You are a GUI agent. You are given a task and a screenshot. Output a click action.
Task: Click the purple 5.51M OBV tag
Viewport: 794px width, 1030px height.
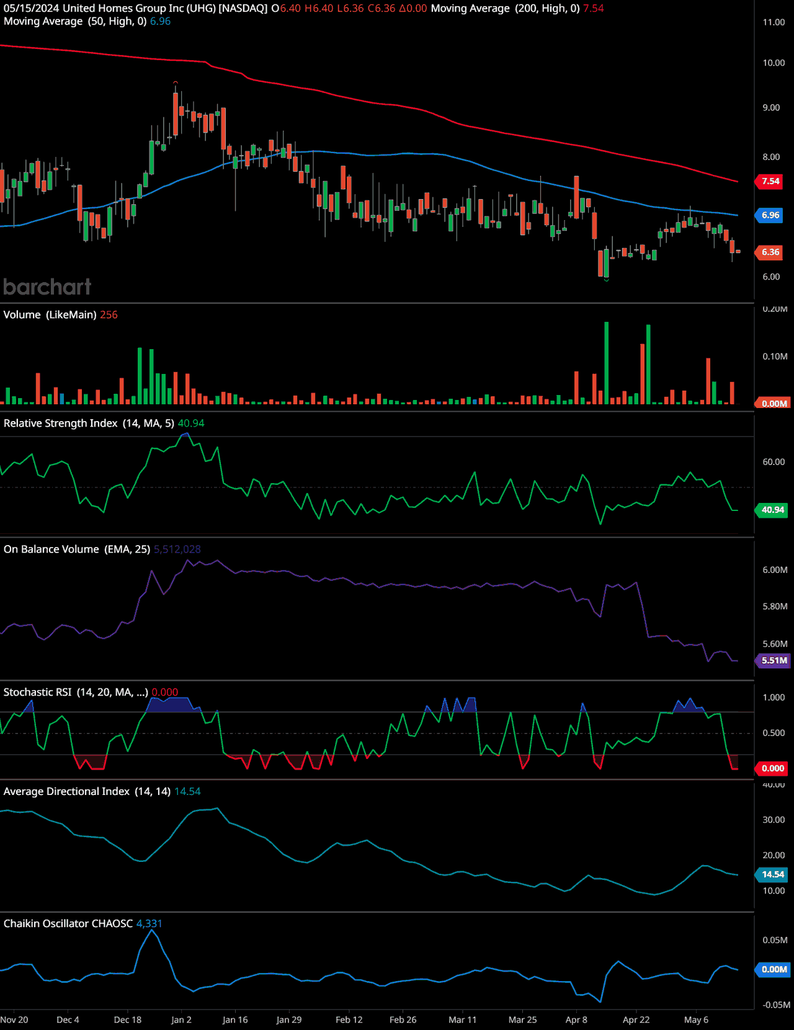pyautogui.click(x=773, y=661)
